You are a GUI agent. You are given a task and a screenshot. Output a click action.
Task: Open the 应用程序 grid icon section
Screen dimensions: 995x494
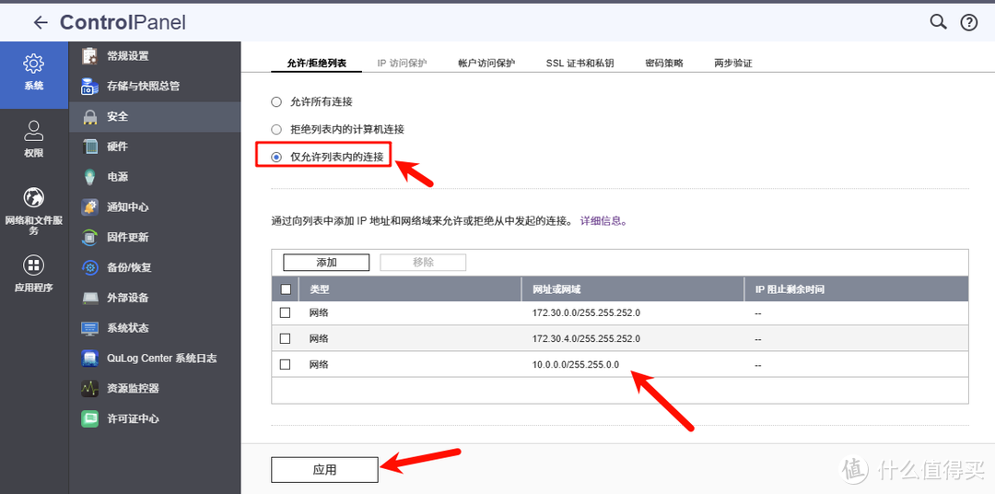[x=34, y=266]
